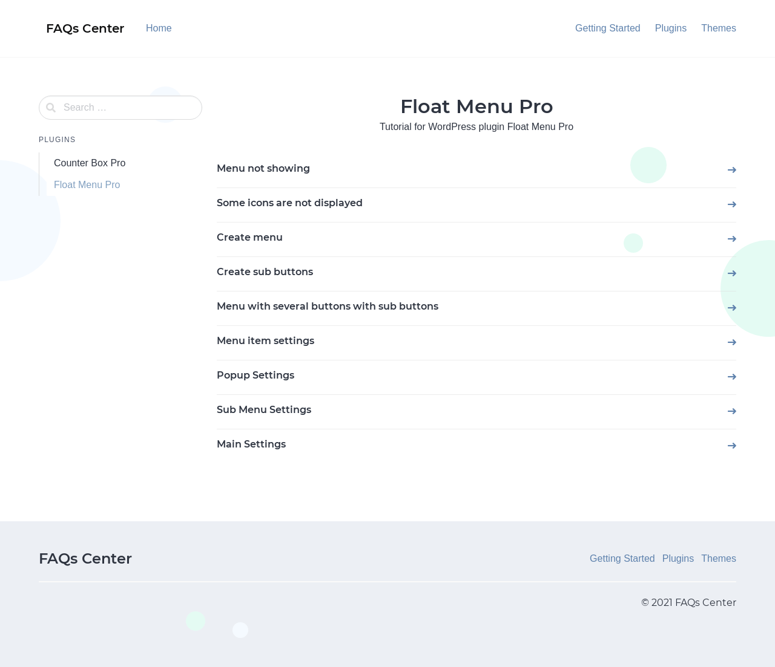Viewport: 775px width, 667px height.
Task: Open Plugins link in the footer
Action: (x=678, y=559)
